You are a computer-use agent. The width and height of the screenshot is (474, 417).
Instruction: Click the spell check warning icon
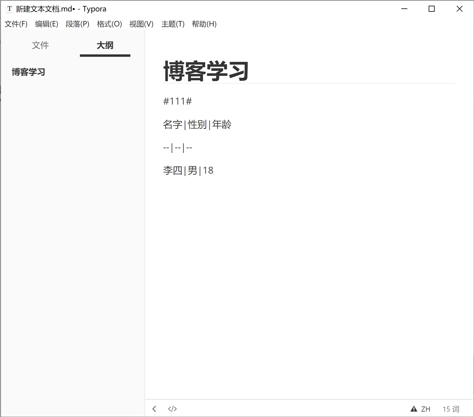414,409
